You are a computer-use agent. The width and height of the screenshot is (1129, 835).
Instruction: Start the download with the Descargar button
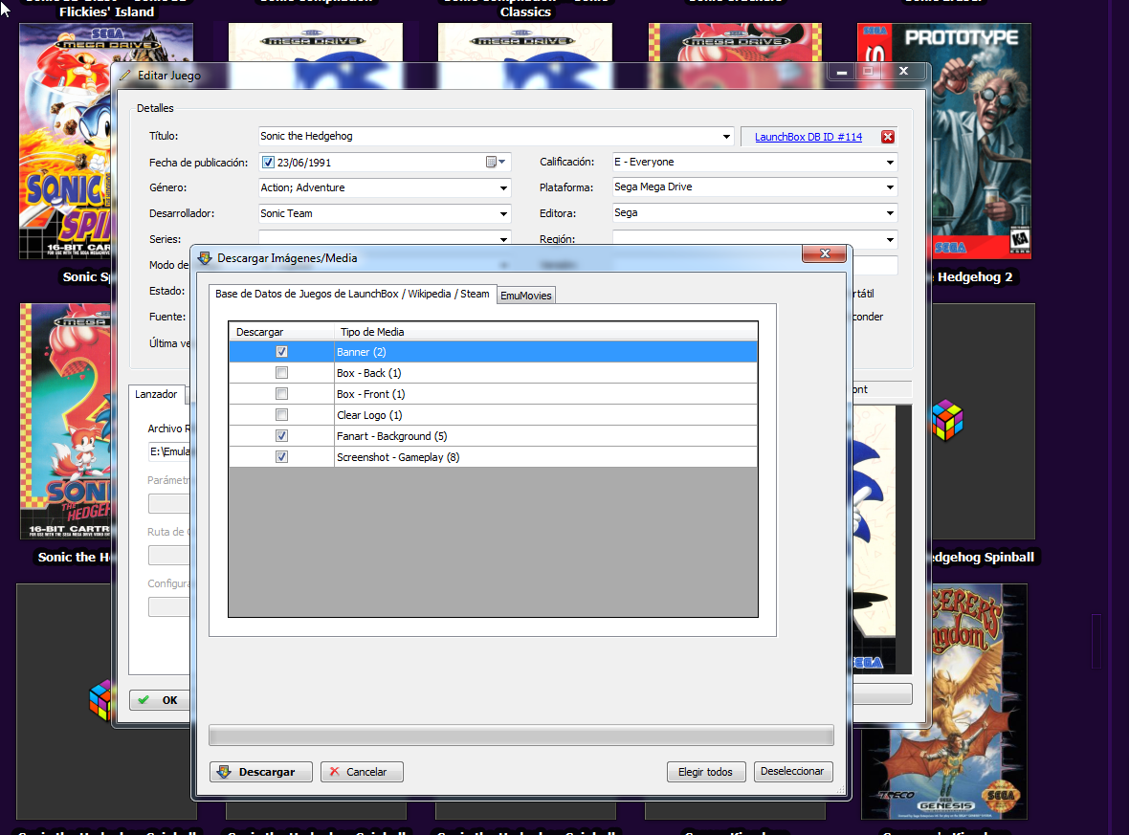click(x=261, y=772)
